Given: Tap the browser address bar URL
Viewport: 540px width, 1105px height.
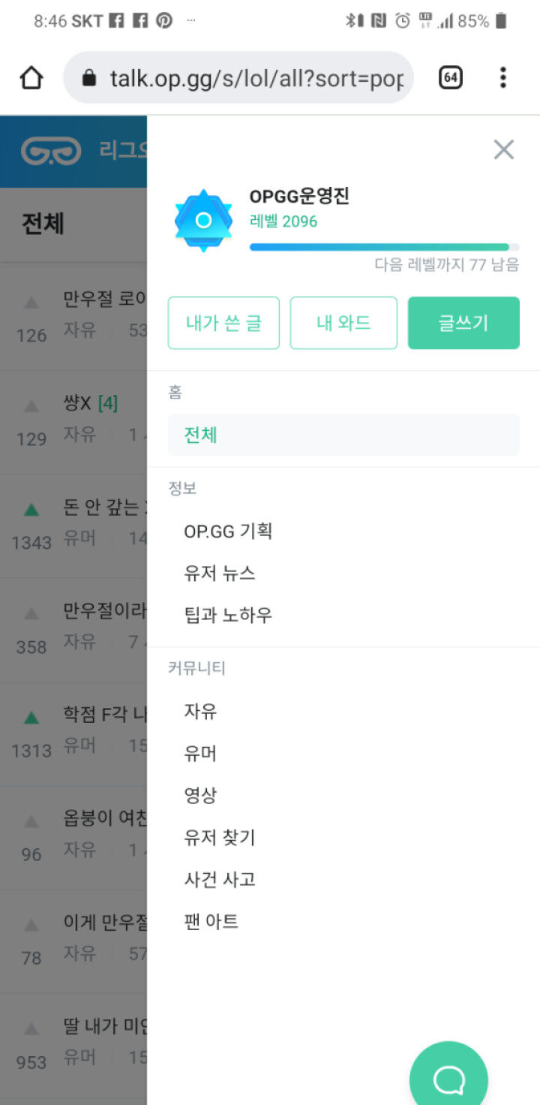Looking at the screenshot, I should pyautogui.click(x=255, y=78).
